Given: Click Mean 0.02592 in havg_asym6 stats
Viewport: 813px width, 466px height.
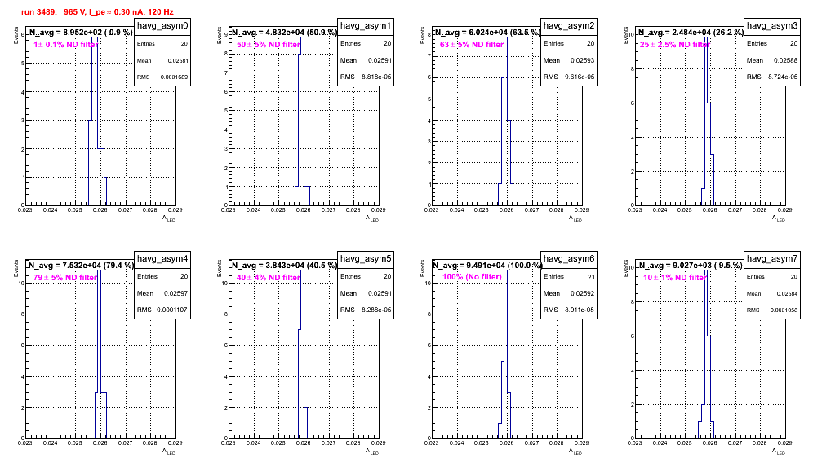Looking at the screenshot, I should 569,293.
